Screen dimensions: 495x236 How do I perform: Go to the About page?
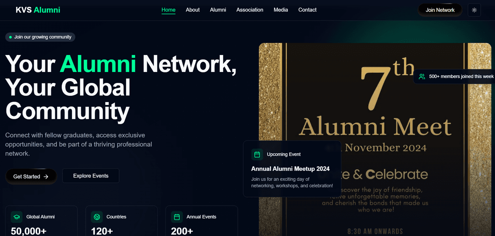tap(192, 10)
